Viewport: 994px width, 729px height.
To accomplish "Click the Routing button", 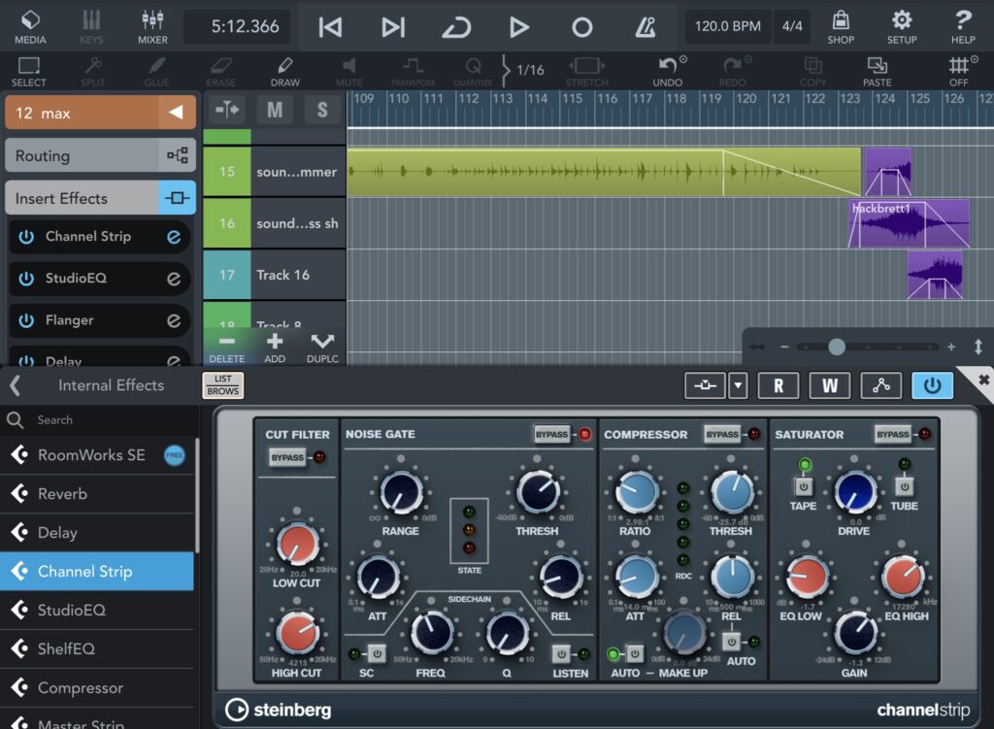I will pos(83,155).
